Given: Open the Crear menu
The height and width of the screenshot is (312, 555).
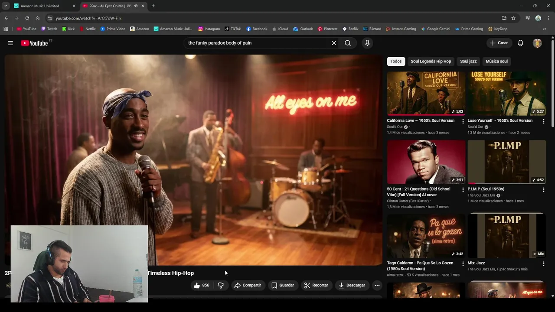Looking at the screenshot, I should [x=499, y=43].
